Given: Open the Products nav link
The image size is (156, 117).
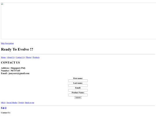Looking at the screenshot, I should [x=36, y=57].
